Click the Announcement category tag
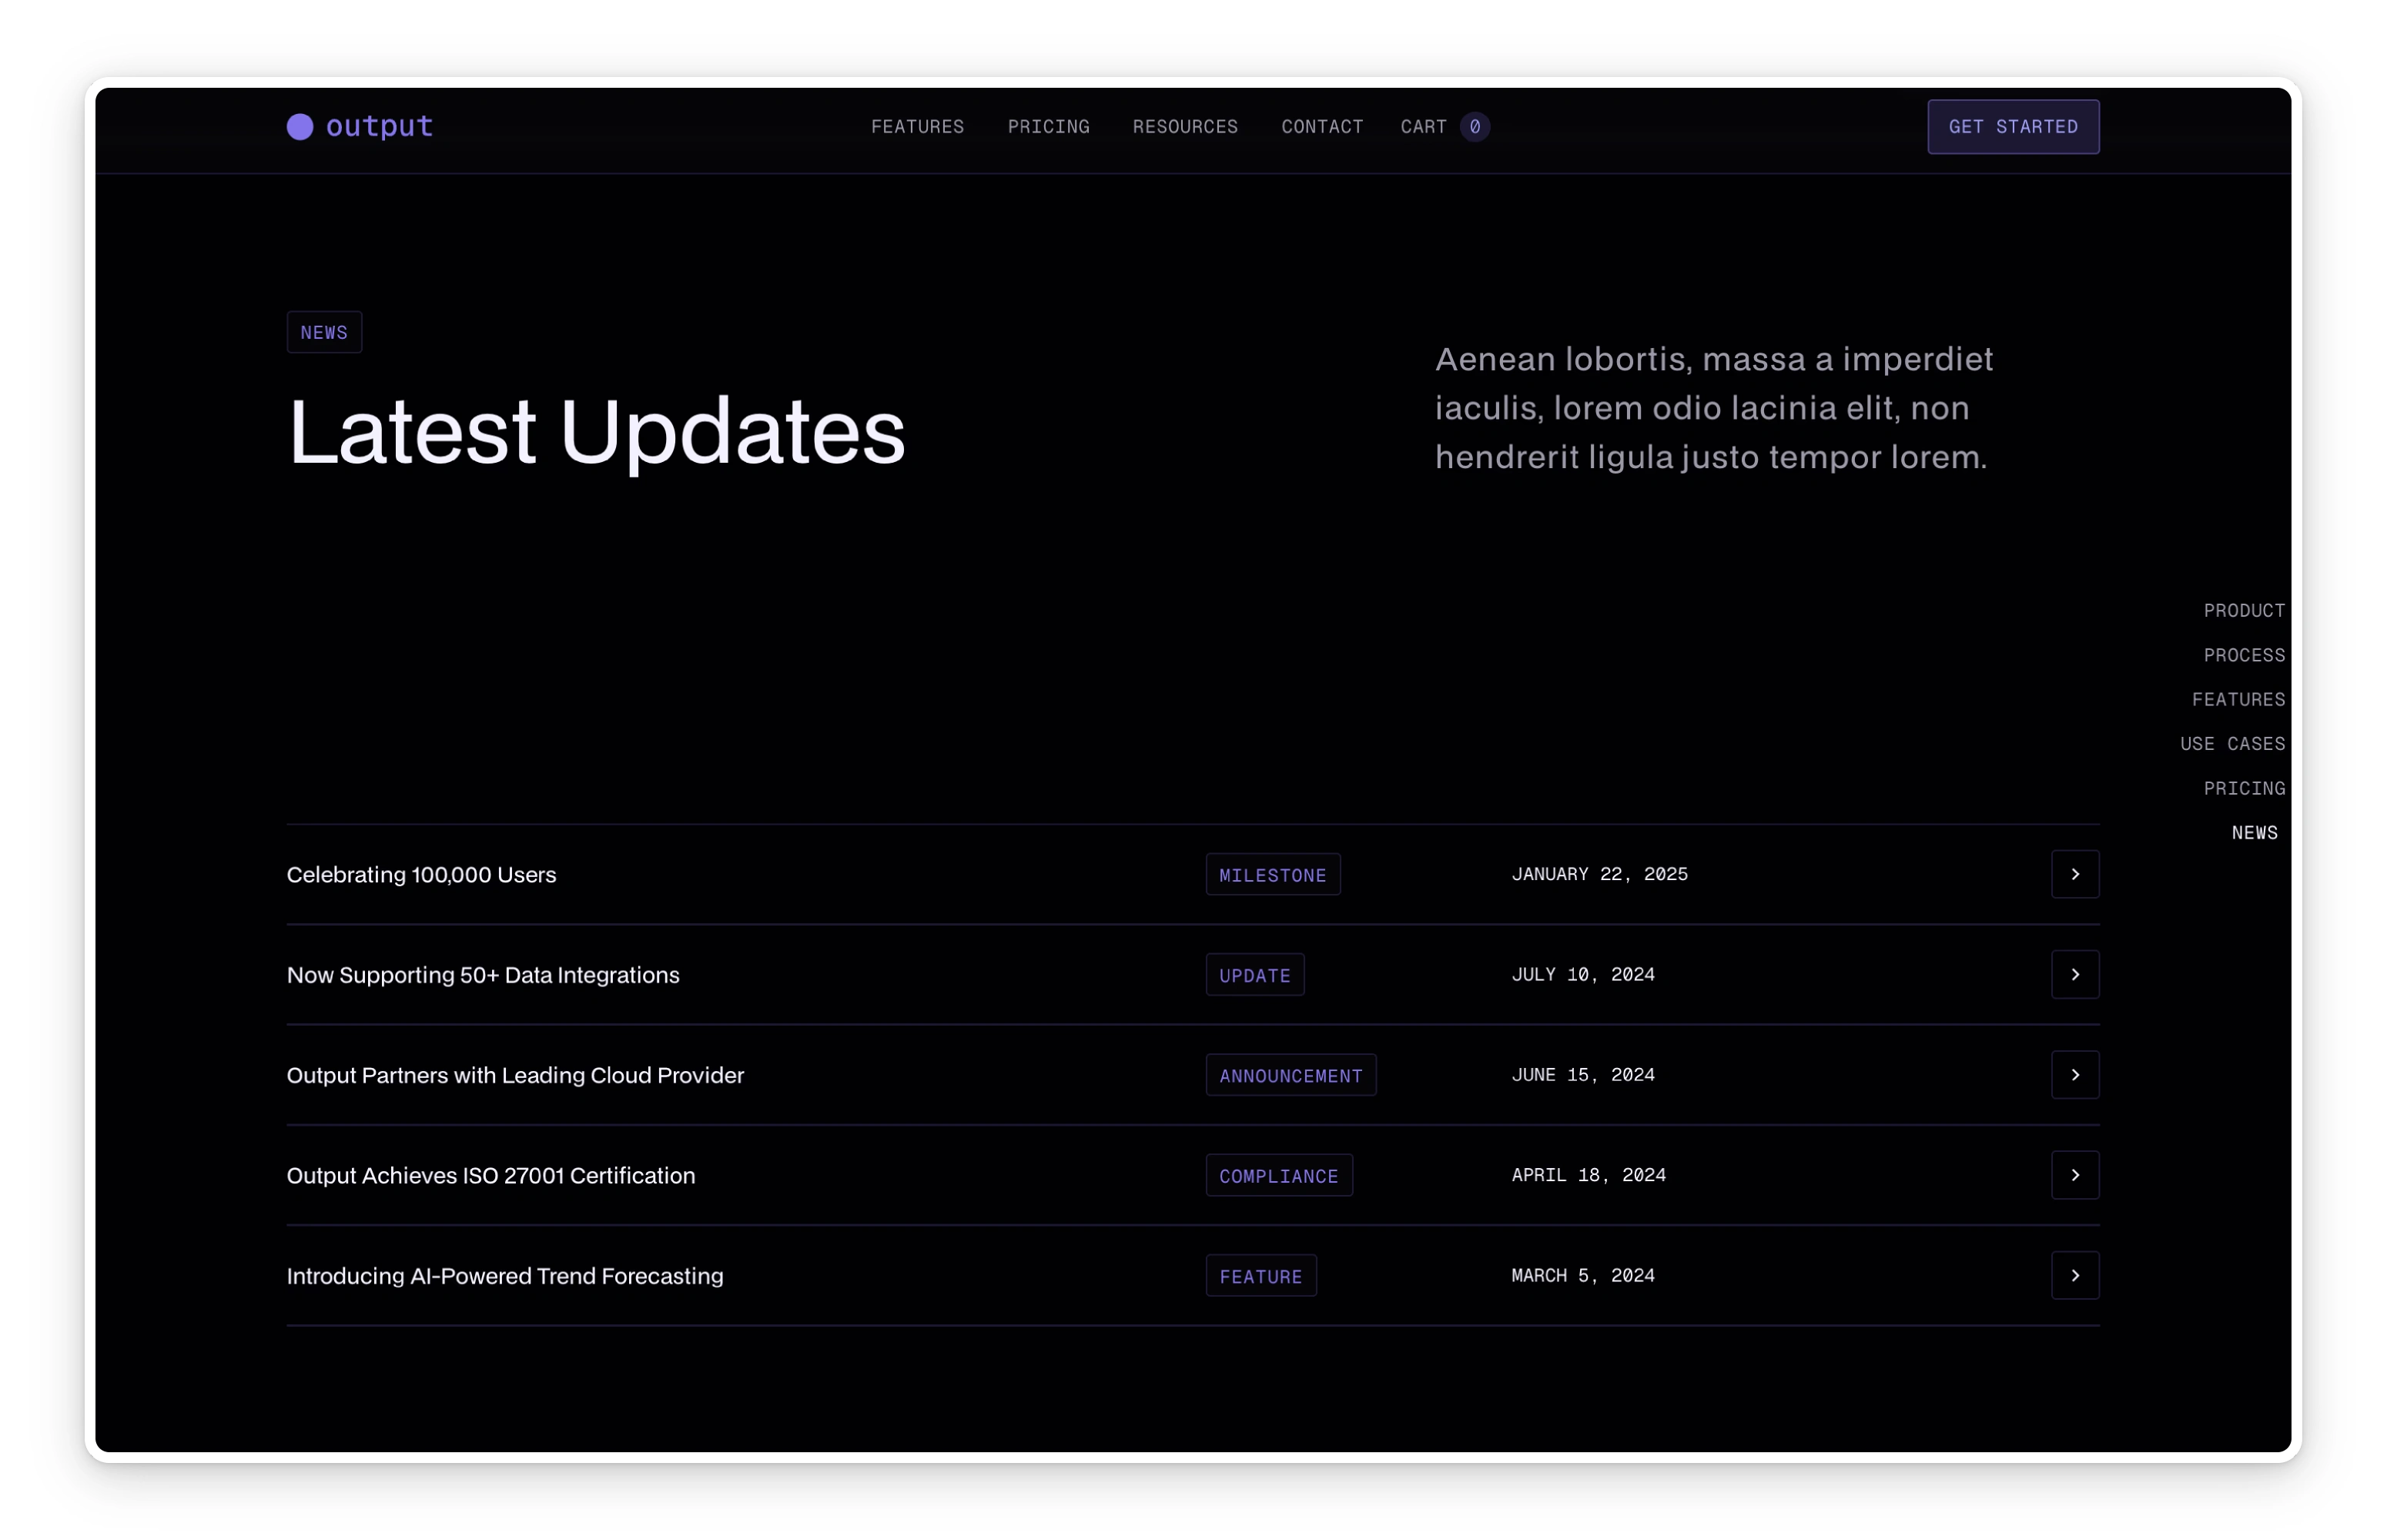 pos(1290,1076)
